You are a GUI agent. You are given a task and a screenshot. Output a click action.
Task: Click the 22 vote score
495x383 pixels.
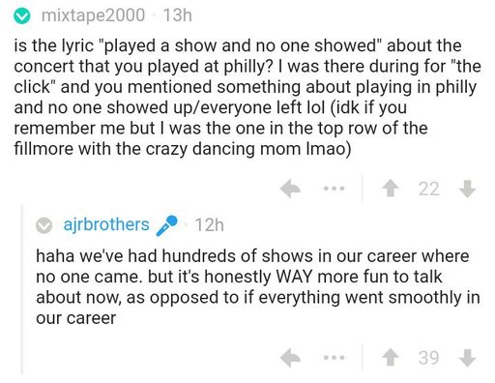(x=428, y=189)
